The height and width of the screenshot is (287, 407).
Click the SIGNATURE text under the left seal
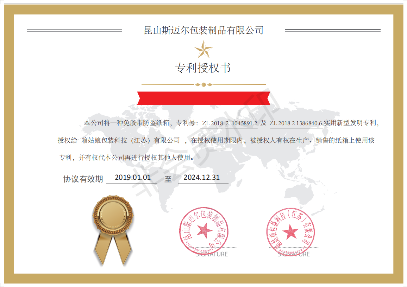pos(212,254)
